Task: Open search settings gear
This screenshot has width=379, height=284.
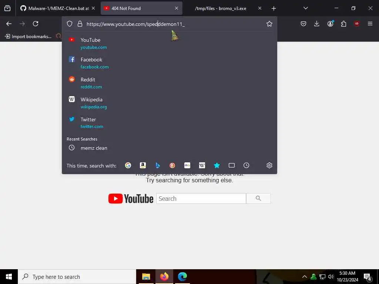Action: coord(269,165)
